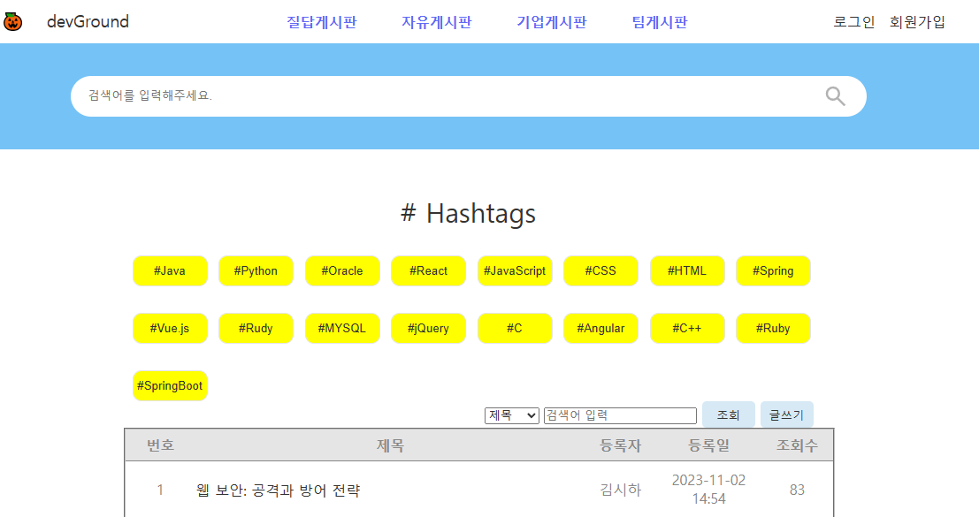The image size is (979, 517).
Task: Open the 제목 search-type dropdown
Action: click(x=512, y=415)
